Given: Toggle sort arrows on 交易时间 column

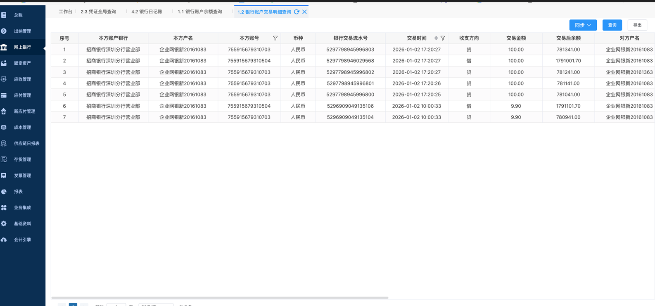Looking at the screenshot, I should click(x=436, y=38).
